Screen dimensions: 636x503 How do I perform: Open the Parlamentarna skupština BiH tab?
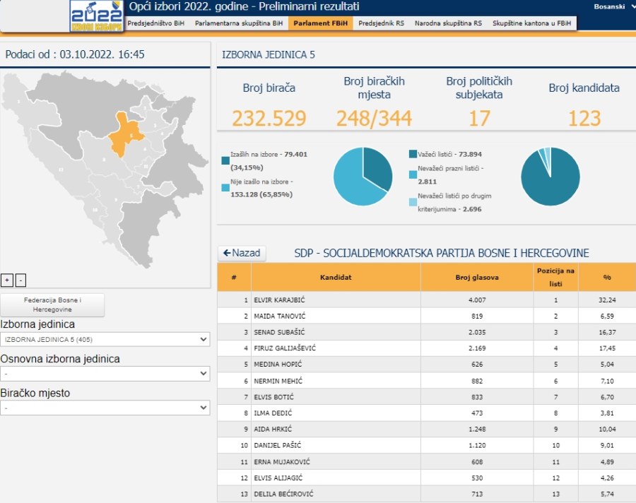tap(239, 23)
